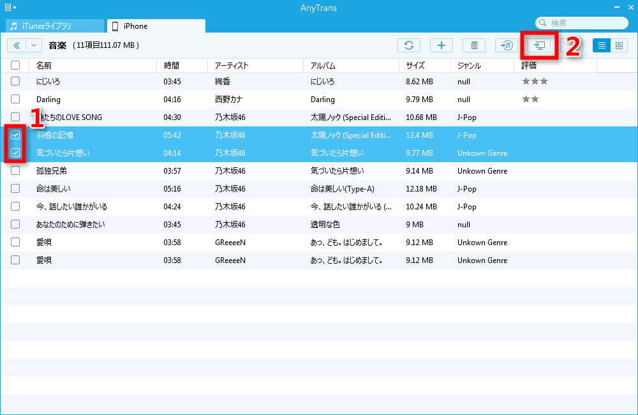Click the plus icon to add music
This screenshot has height=415, width=638.
441,45
